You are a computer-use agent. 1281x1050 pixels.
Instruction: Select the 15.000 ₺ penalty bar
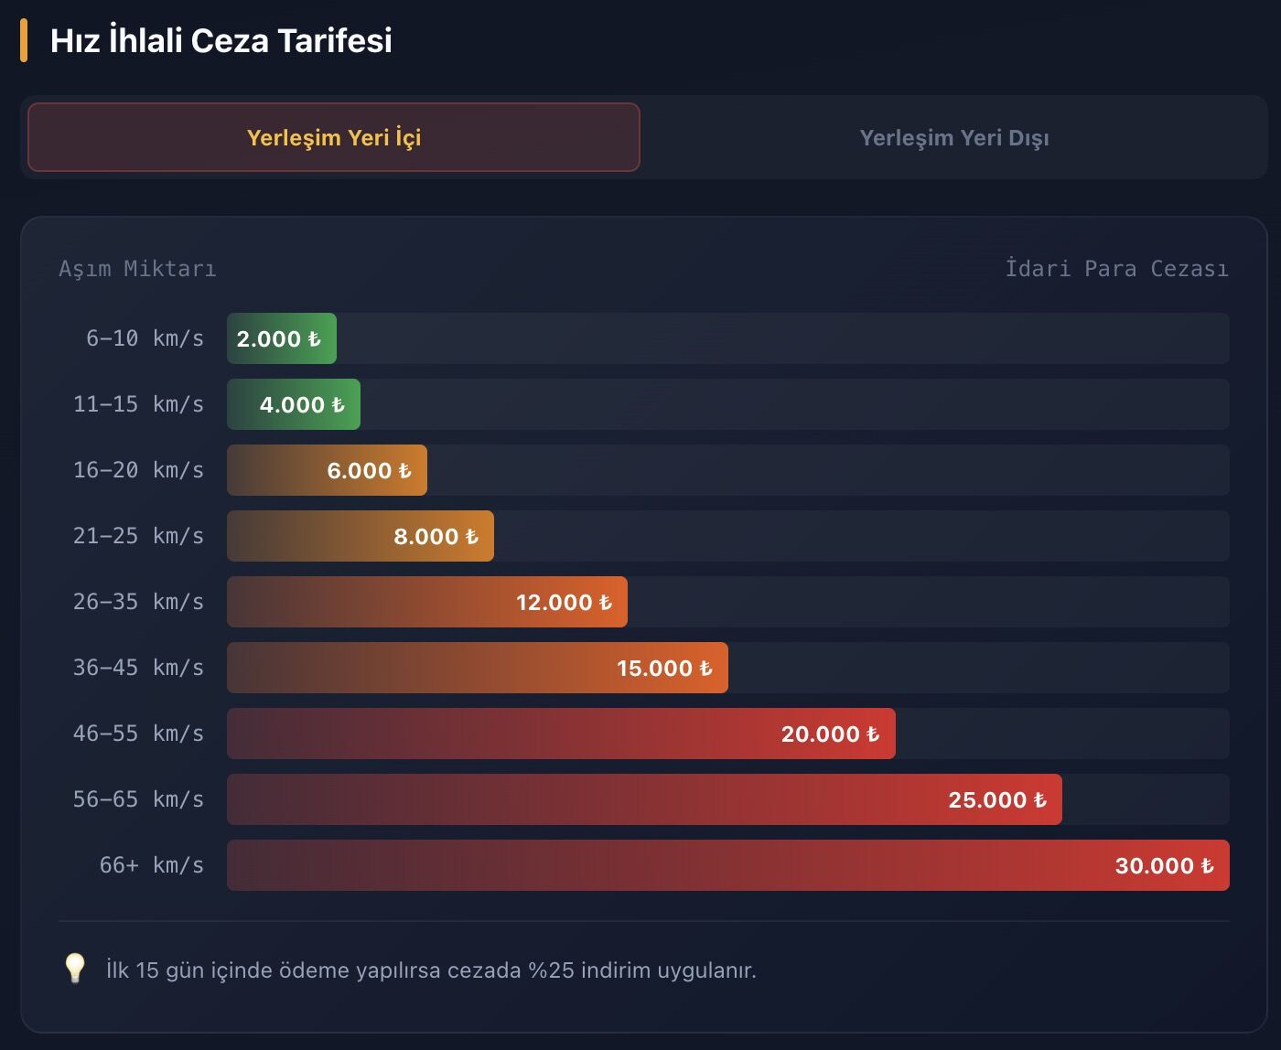[478, 668]
